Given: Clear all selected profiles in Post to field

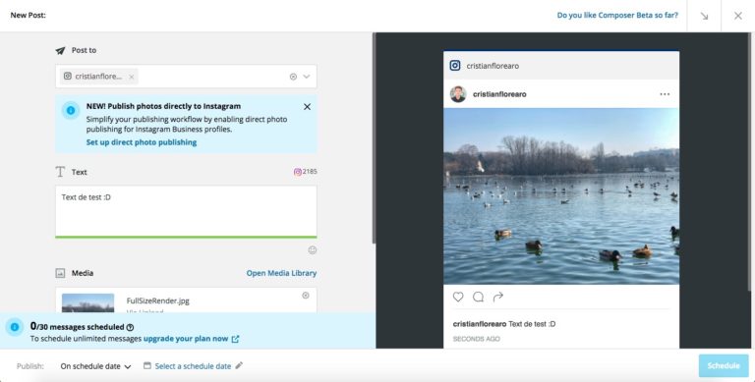Looking at the screenshot, I should pyautogui.click(x=293, y=77).
